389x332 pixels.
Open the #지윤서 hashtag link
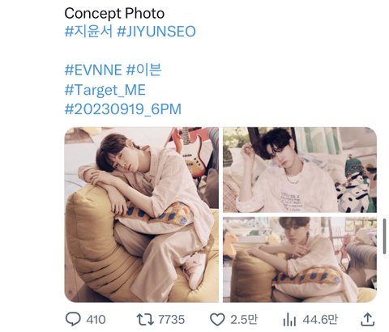point(88,32)
